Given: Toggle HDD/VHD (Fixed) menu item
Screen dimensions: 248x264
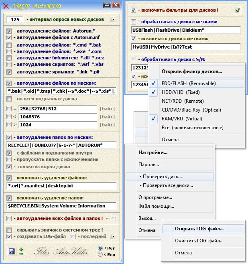Looking at the screenshot, I should (197, 92).
